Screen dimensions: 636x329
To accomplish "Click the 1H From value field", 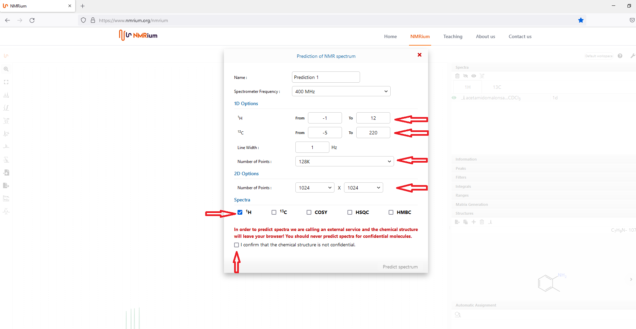I will [325, 118].
